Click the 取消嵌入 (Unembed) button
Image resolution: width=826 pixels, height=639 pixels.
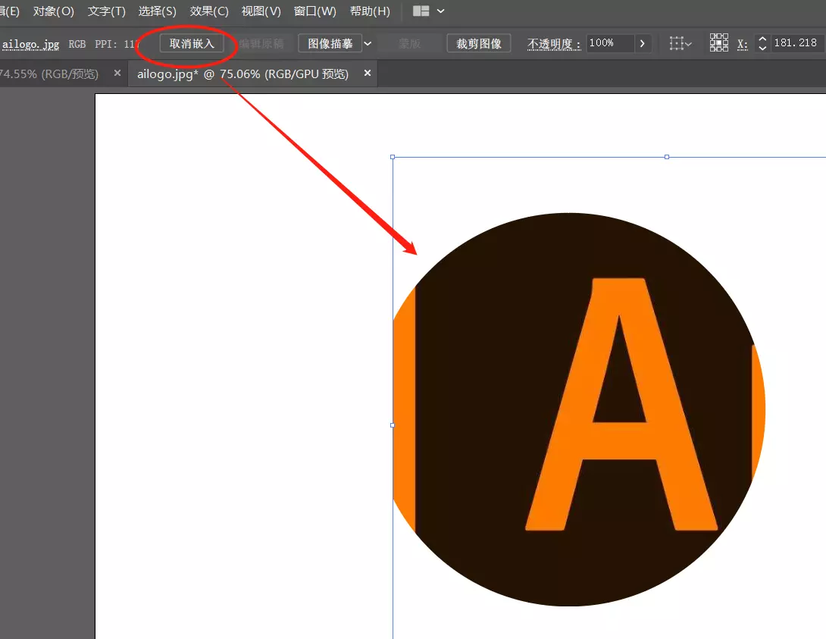coord(192,44)
